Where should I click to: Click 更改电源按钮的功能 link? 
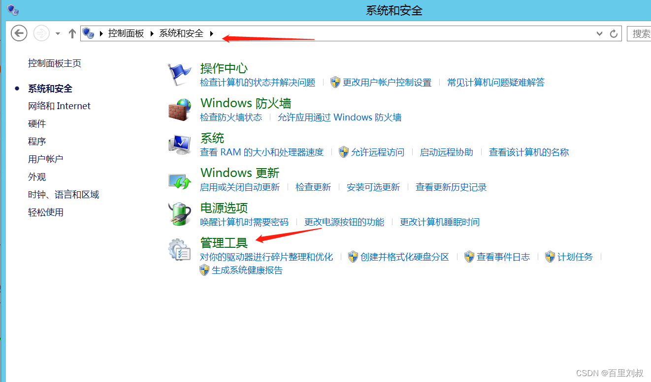(x=344, y=222)
